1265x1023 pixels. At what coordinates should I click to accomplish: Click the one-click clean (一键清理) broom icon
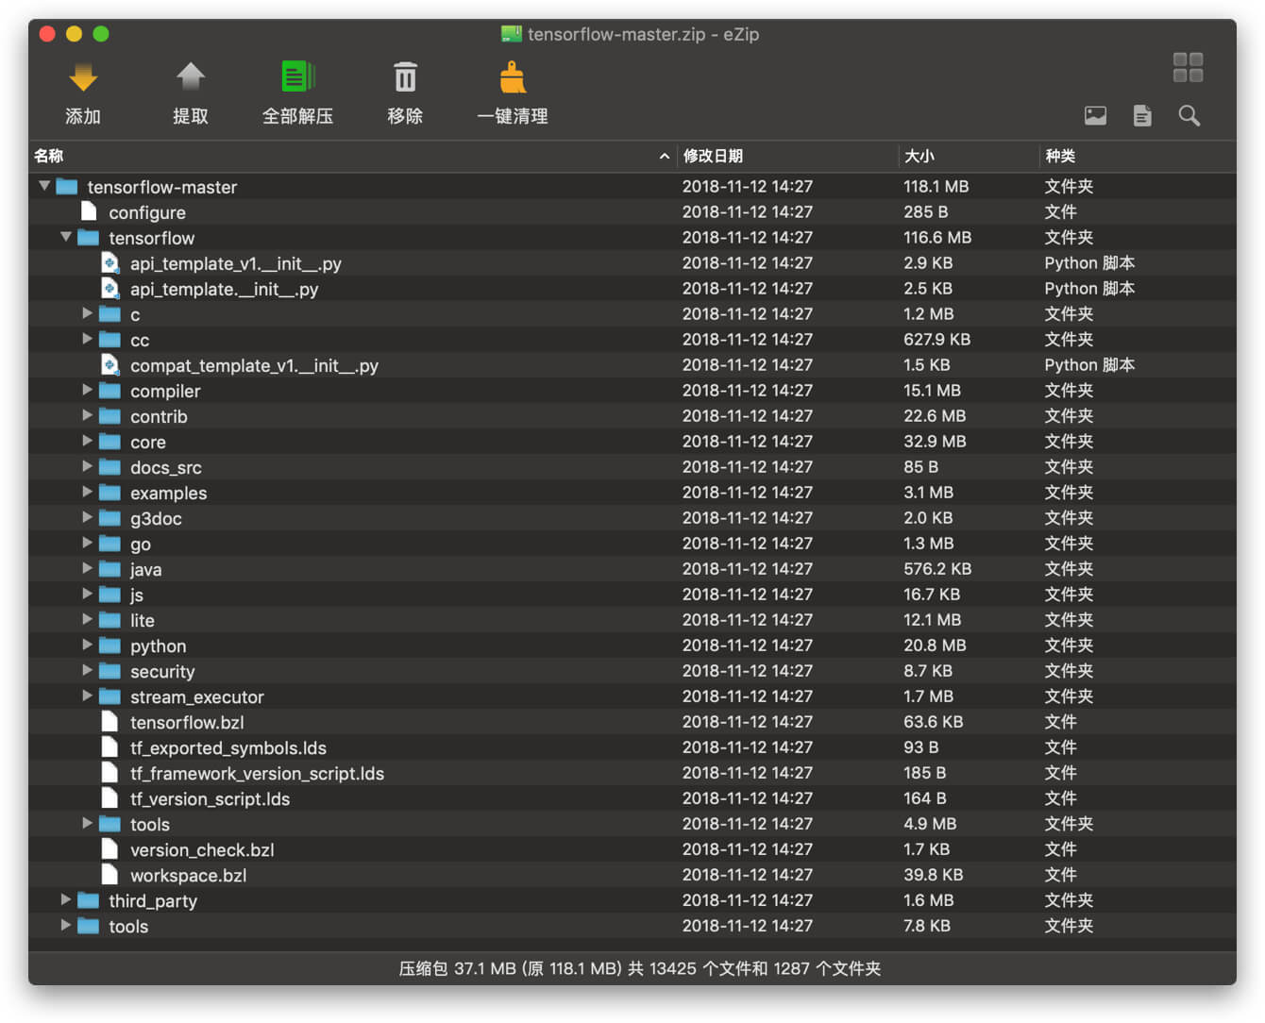tap(513, 77)
